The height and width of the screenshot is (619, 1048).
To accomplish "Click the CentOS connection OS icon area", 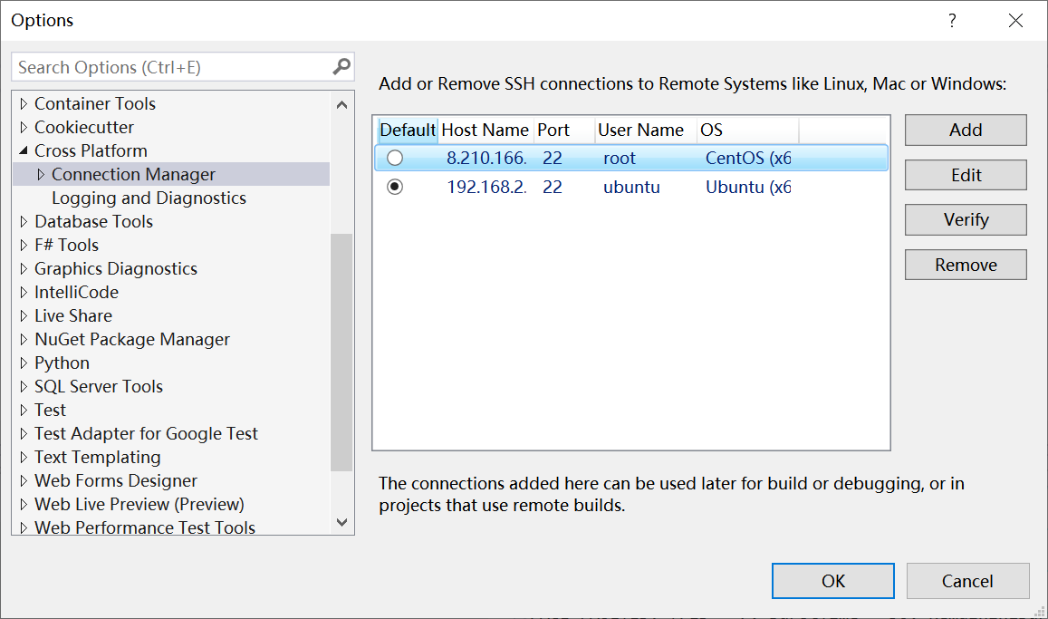I will [x=747, y=158].
